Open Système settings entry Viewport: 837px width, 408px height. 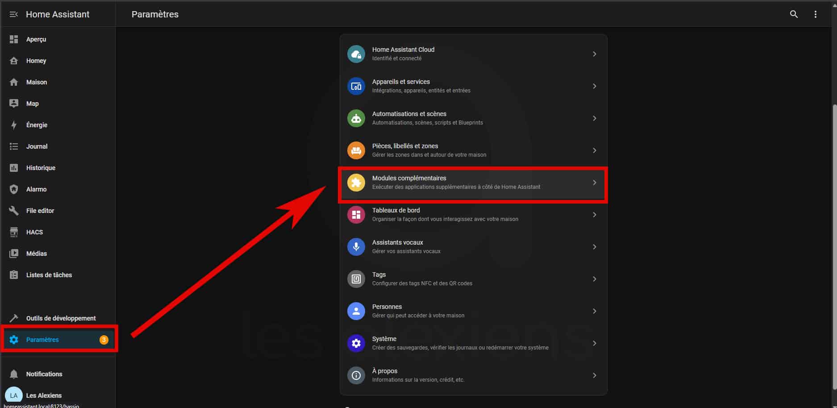coord(473,343)
